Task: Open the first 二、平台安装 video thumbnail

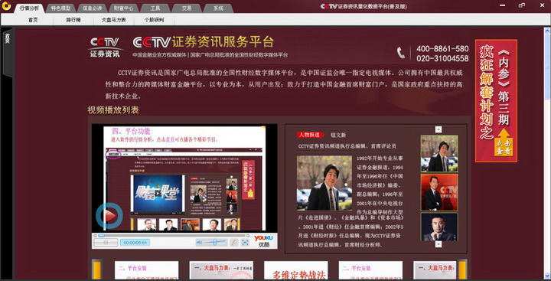Action: (146, 270)
